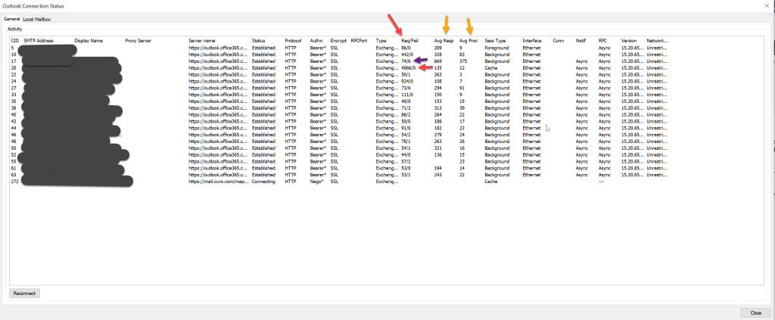Image resolution: width=775 pixels, height=320 pixels.
Task: Click the Req/Fail column header
Action: pos(411,40)
